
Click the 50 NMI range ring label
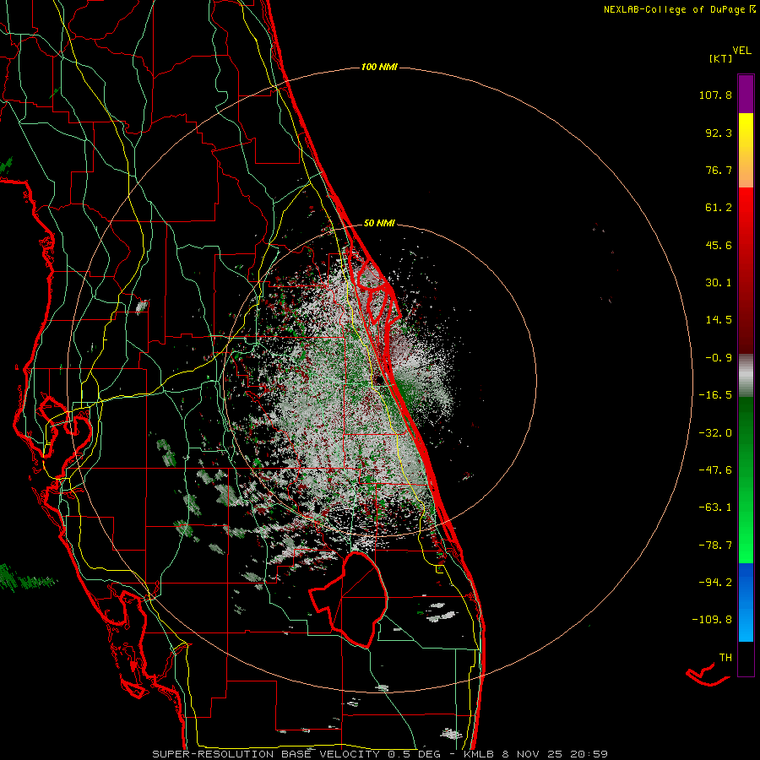[379, 224]
